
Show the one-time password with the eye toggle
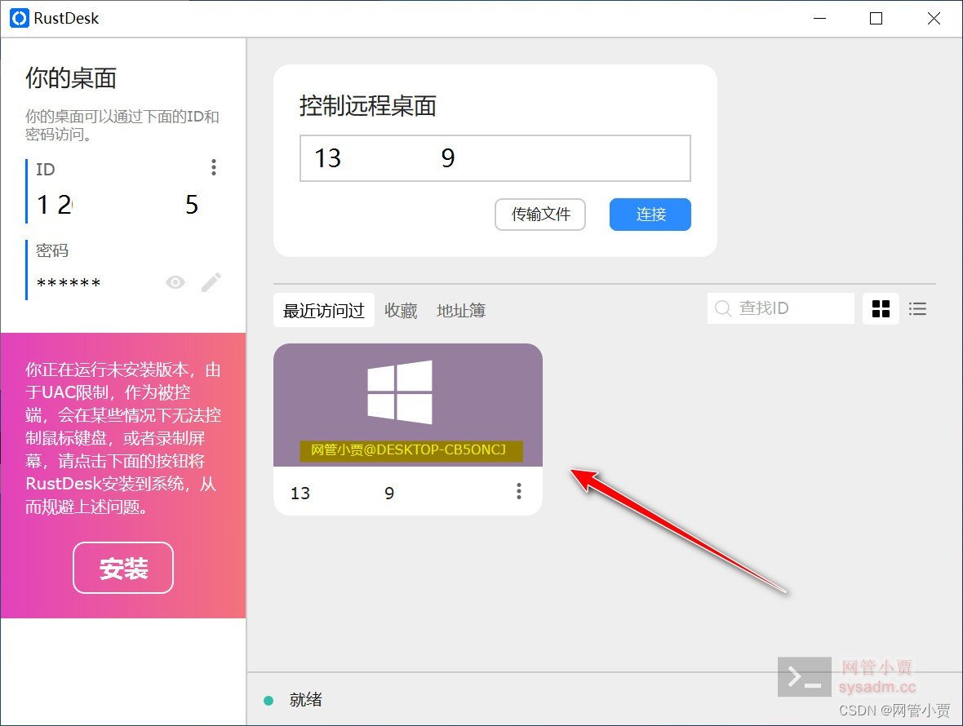pyautogui.click(x=175, y=281)
